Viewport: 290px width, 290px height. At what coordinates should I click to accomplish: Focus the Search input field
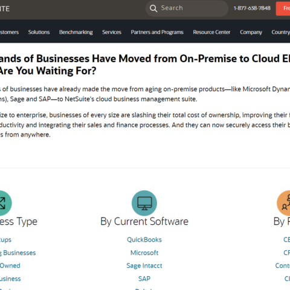click(187, 8)
